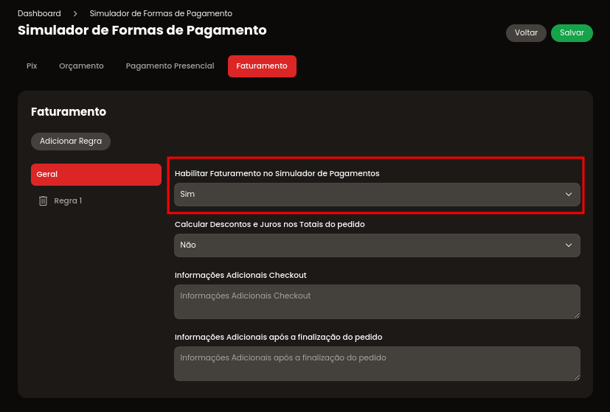This screenshot has width=610, height=412.
Task: Open Calcular Descontos e Juros dropdown
Action: tap(377, 245)
